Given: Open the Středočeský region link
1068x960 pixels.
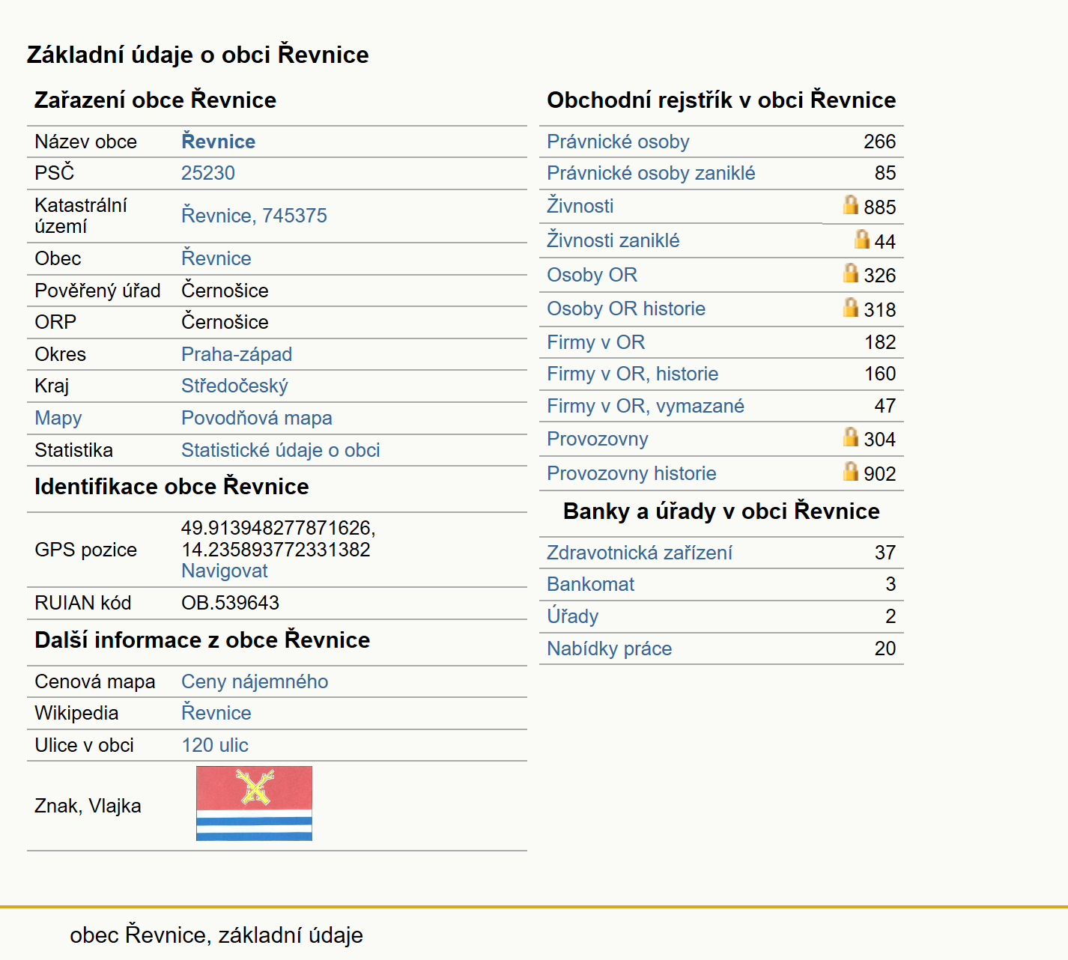Looking at the screenshot, I should [234, 386].
